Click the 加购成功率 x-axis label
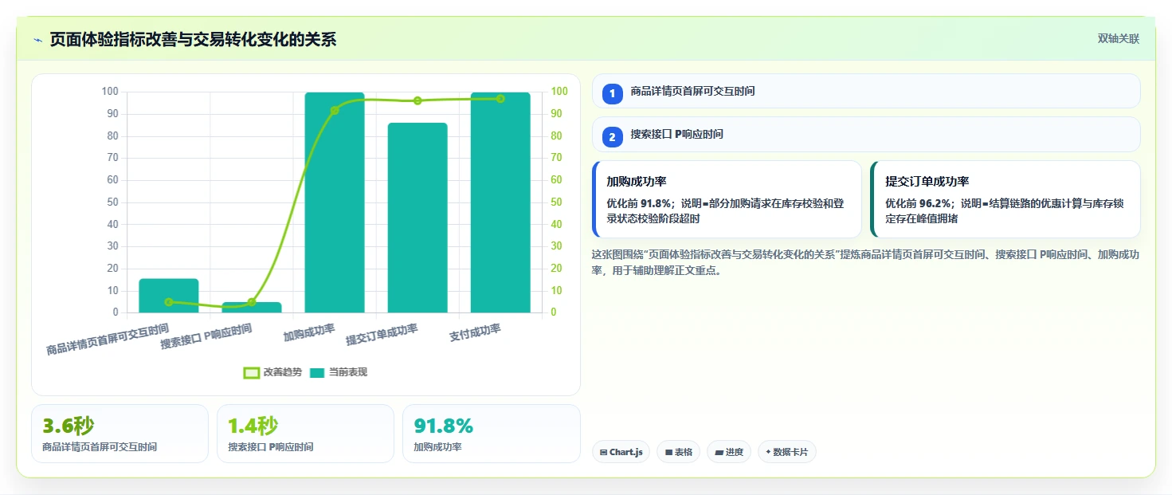 tap(309, 333)
